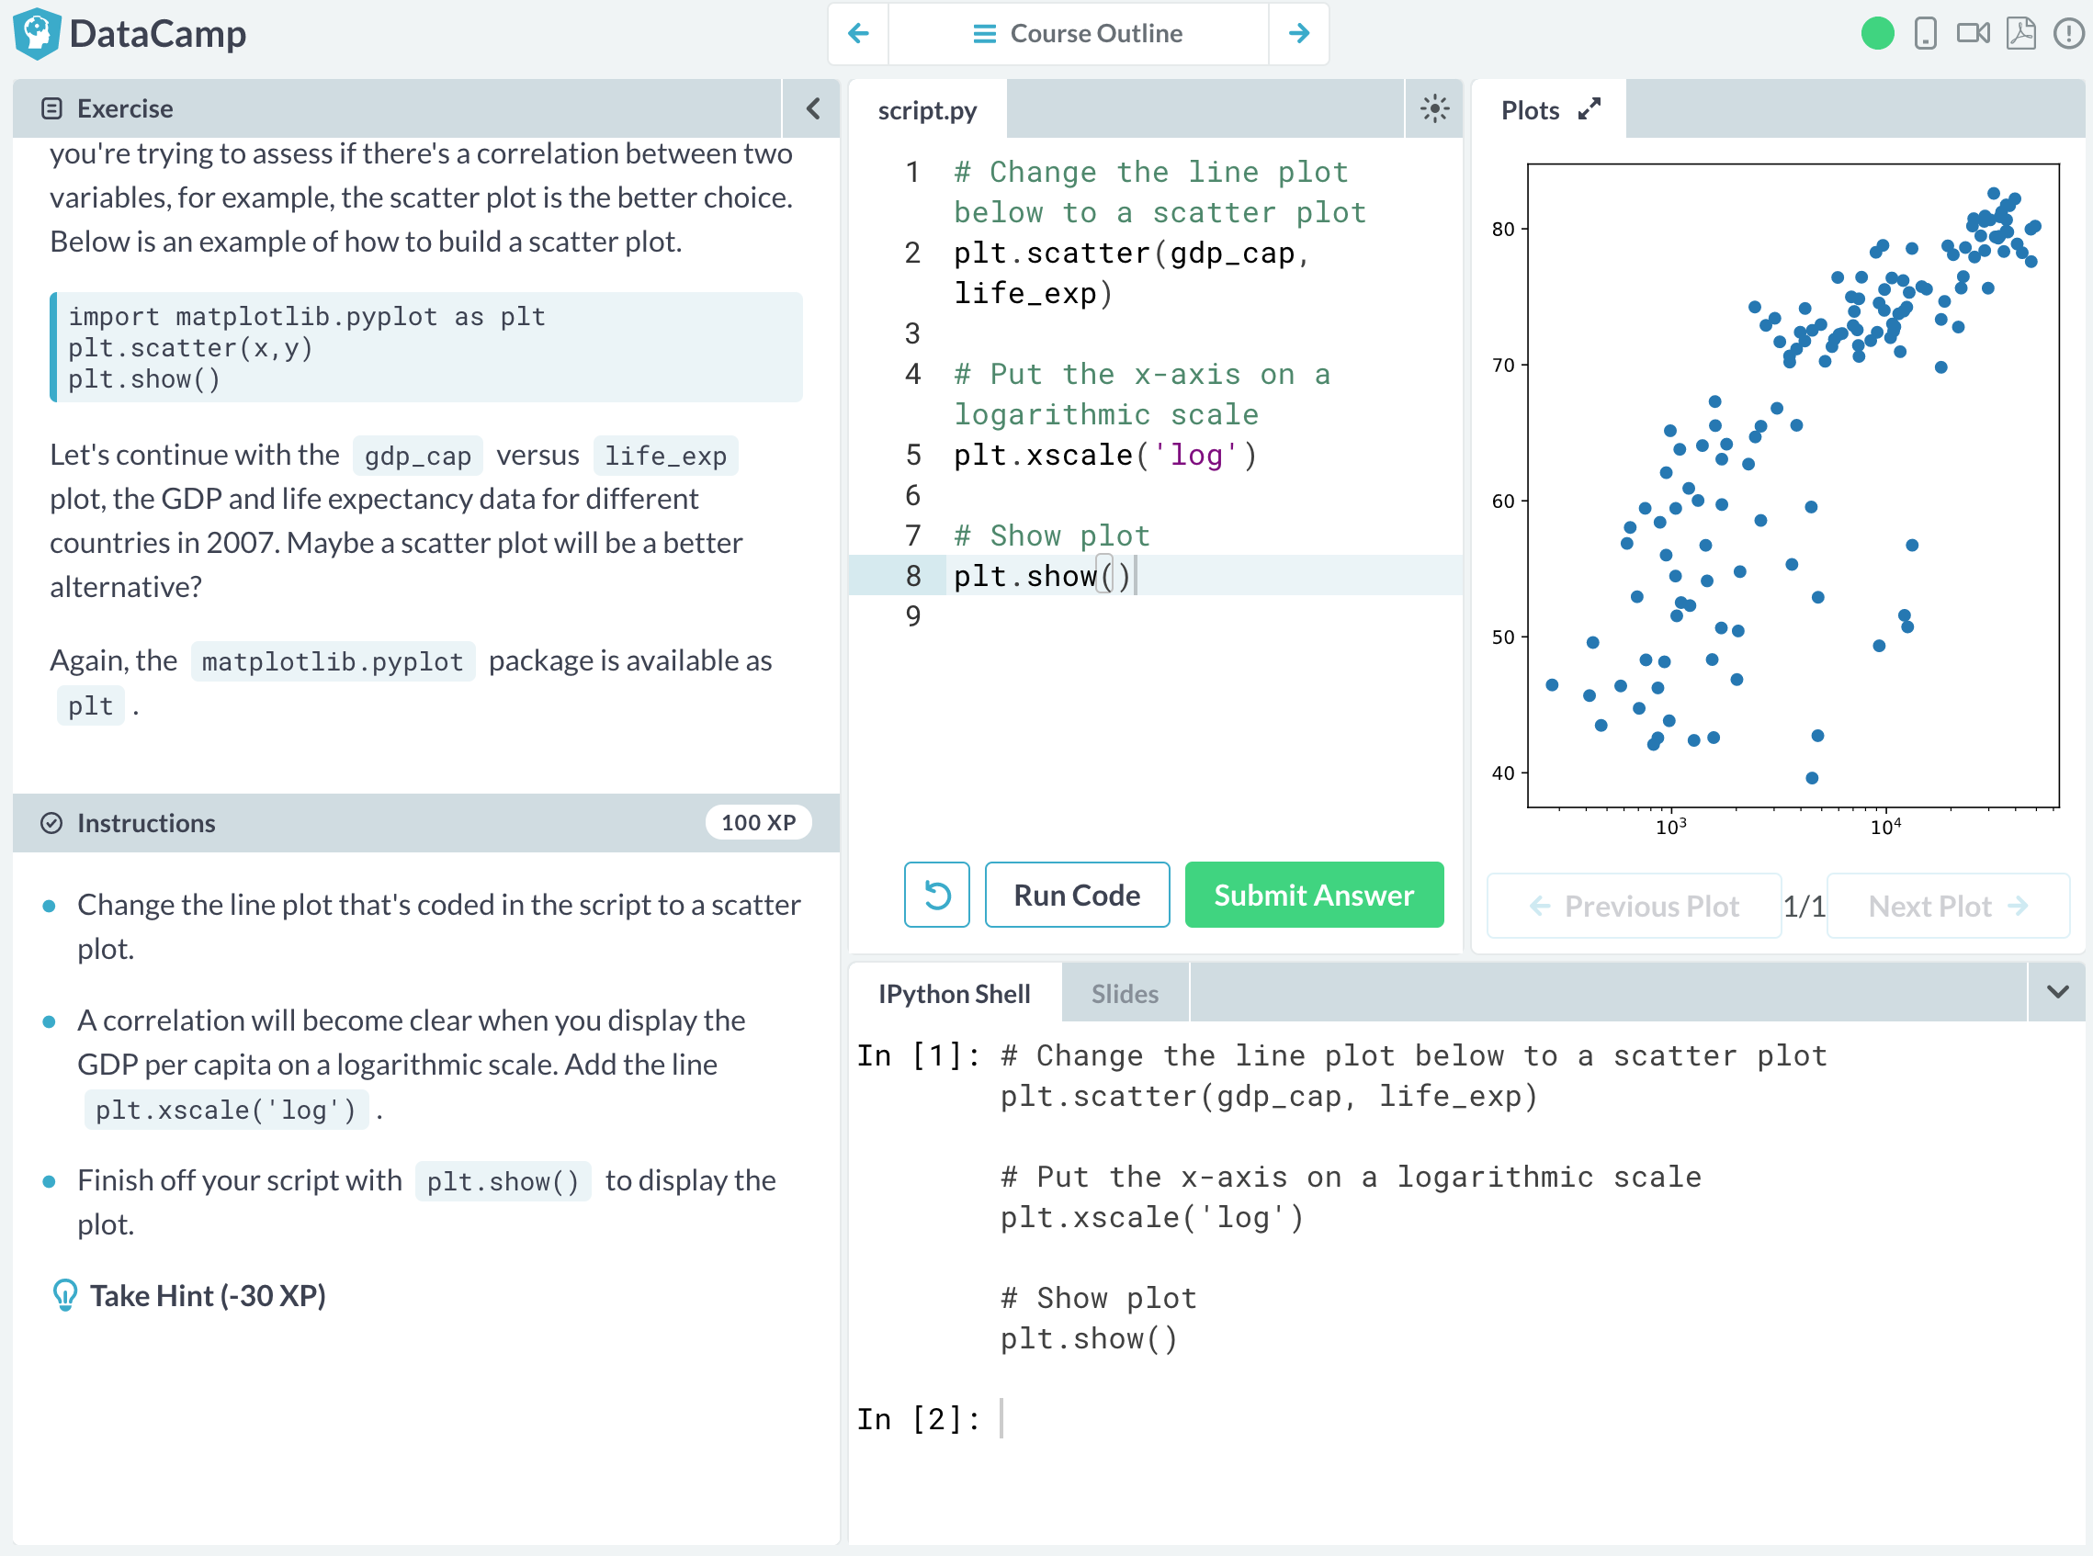Click the DataCamp logo icon

tap(38, 34)
